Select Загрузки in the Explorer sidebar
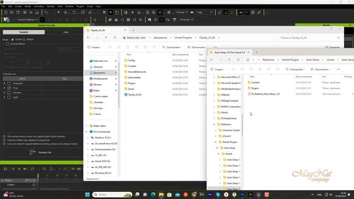Viewport: 354px width, 199px height. (x=98, y=67)
